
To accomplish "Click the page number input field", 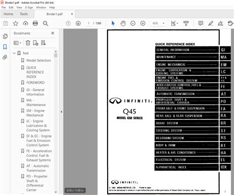I will pyautogui.click(x=88, y=23).
